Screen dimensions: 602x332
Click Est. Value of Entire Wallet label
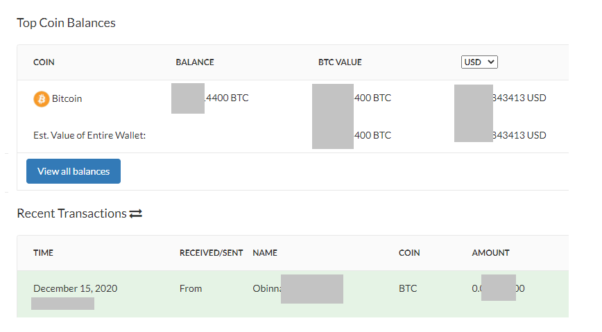coord(89,135)
